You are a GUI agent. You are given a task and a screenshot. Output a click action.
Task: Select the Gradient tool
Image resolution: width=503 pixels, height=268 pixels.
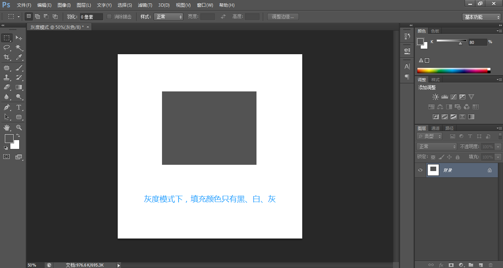(x=19, y=87)
